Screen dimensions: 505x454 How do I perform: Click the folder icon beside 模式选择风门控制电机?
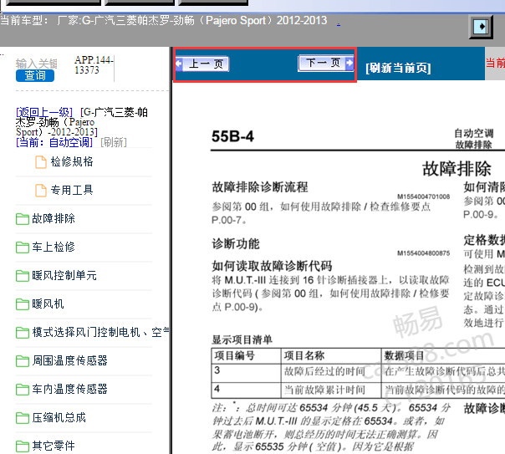tap(23, 332)
